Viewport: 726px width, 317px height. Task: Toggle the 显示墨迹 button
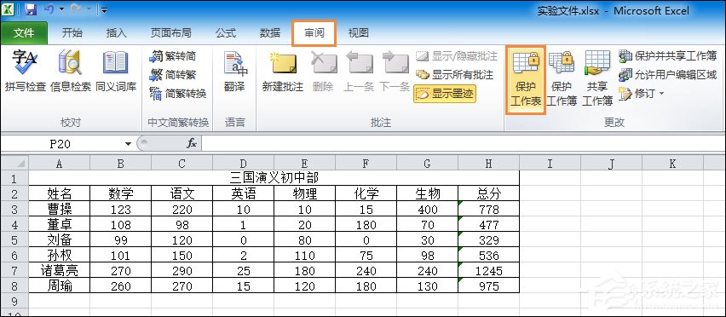[445, 94]
